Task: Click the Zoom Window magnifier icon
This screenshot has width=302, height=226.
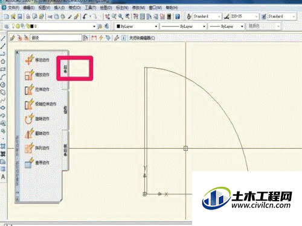Action: coord(121,16)
